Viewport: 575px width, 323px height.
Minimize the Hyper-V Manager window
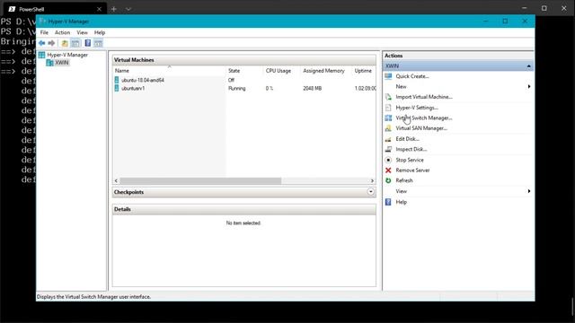(x=486, y=22)
